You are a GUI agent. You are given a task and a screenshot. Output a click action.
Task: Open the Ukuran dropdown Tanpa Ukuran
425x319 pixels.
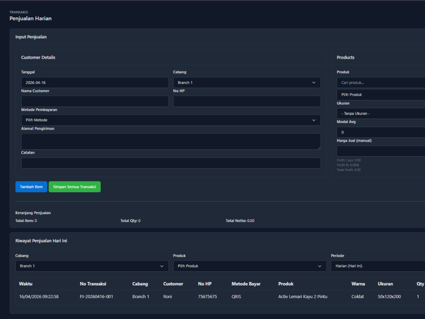(x=381, y=114)
